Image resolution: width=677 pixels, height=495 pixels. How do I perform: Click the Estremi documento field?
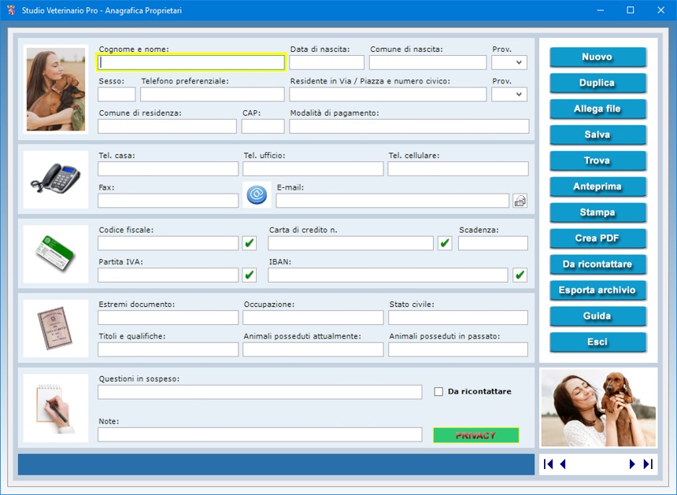tap(168, 317)
